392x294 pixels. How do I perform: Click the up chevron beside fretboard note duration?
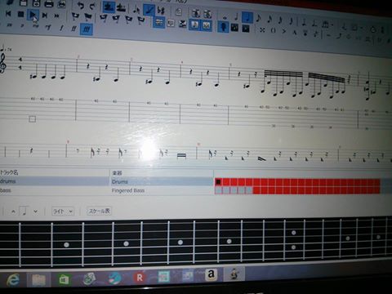tap(13, 212)
